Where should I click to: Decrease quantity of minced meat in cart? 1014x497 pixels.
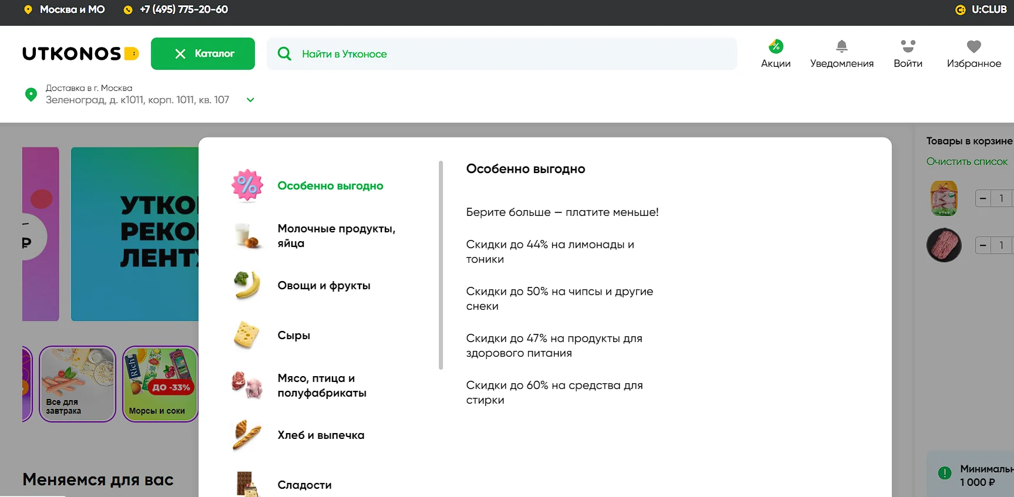983,245
